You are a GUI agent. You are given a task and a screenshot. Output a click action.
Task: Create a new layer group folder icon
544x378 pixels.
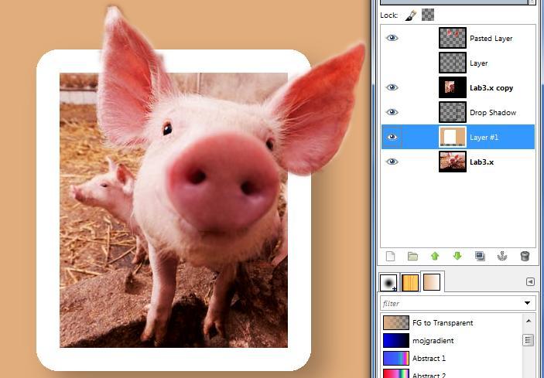pos(412,256)
